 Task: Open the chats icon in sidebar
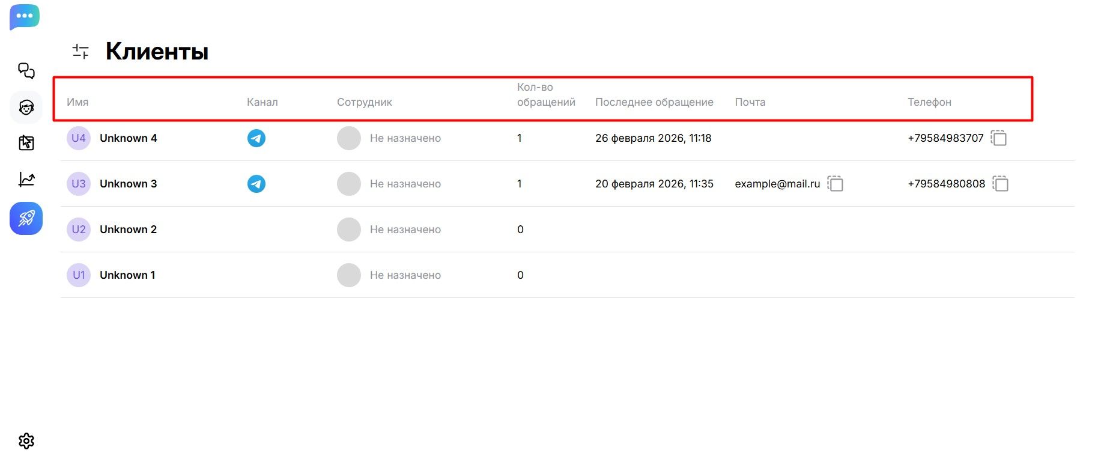coord(26,71)
